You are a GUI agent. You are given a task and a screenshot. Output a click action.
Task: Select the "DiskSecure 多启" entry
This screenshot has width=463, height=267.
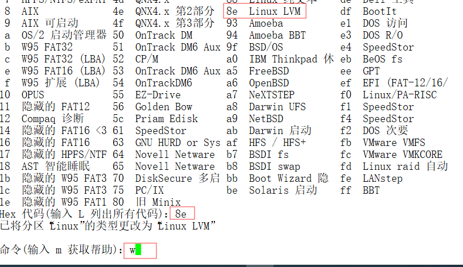point(177,178)
